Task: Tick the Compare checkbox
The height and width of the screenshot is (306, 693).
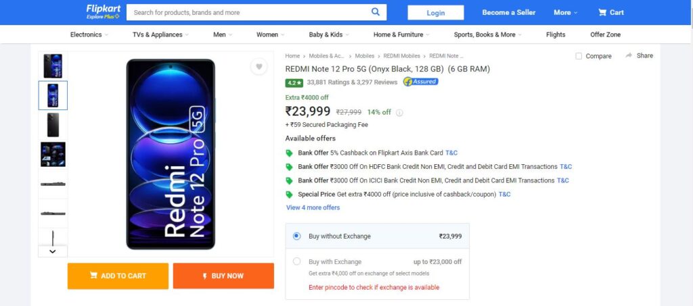Action: (x=579, y=56)
